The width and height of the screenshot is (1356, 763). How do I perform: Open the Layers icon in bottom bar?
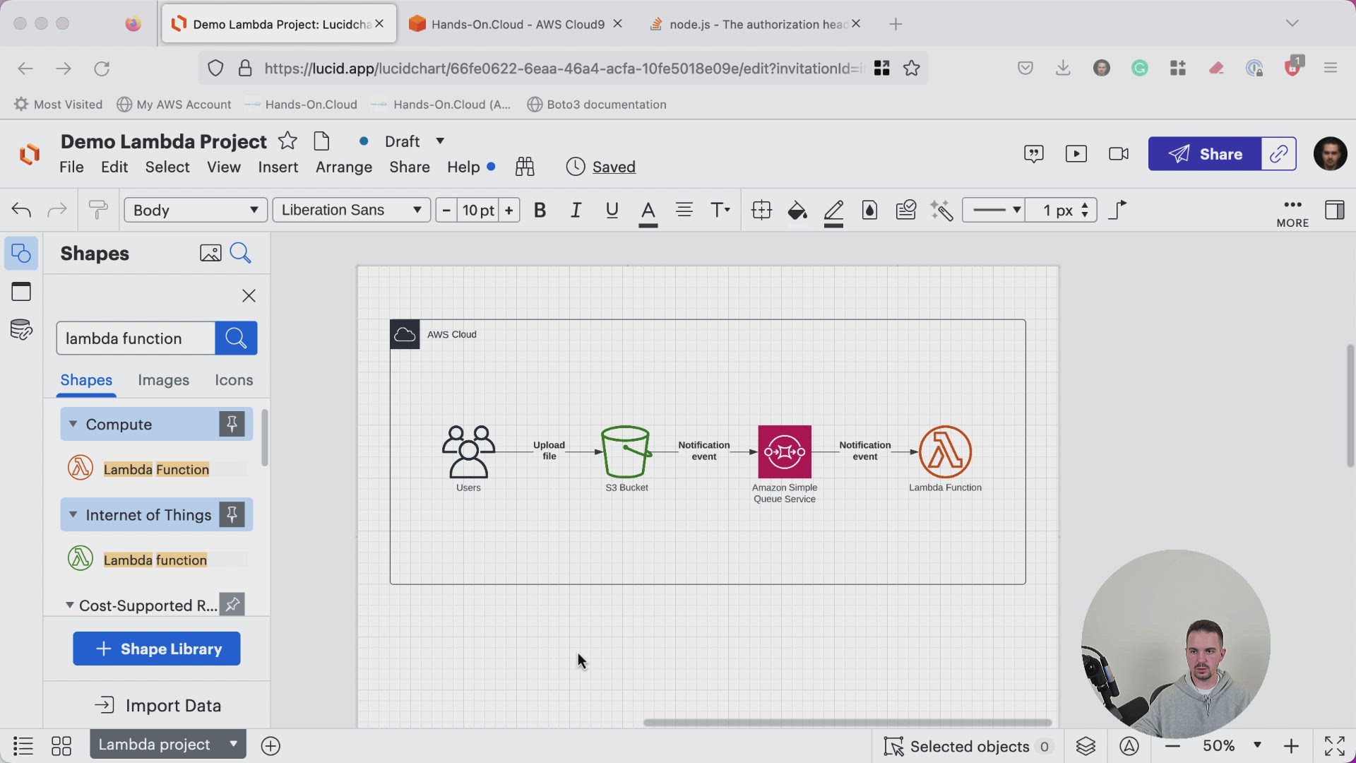point(1086,746)
